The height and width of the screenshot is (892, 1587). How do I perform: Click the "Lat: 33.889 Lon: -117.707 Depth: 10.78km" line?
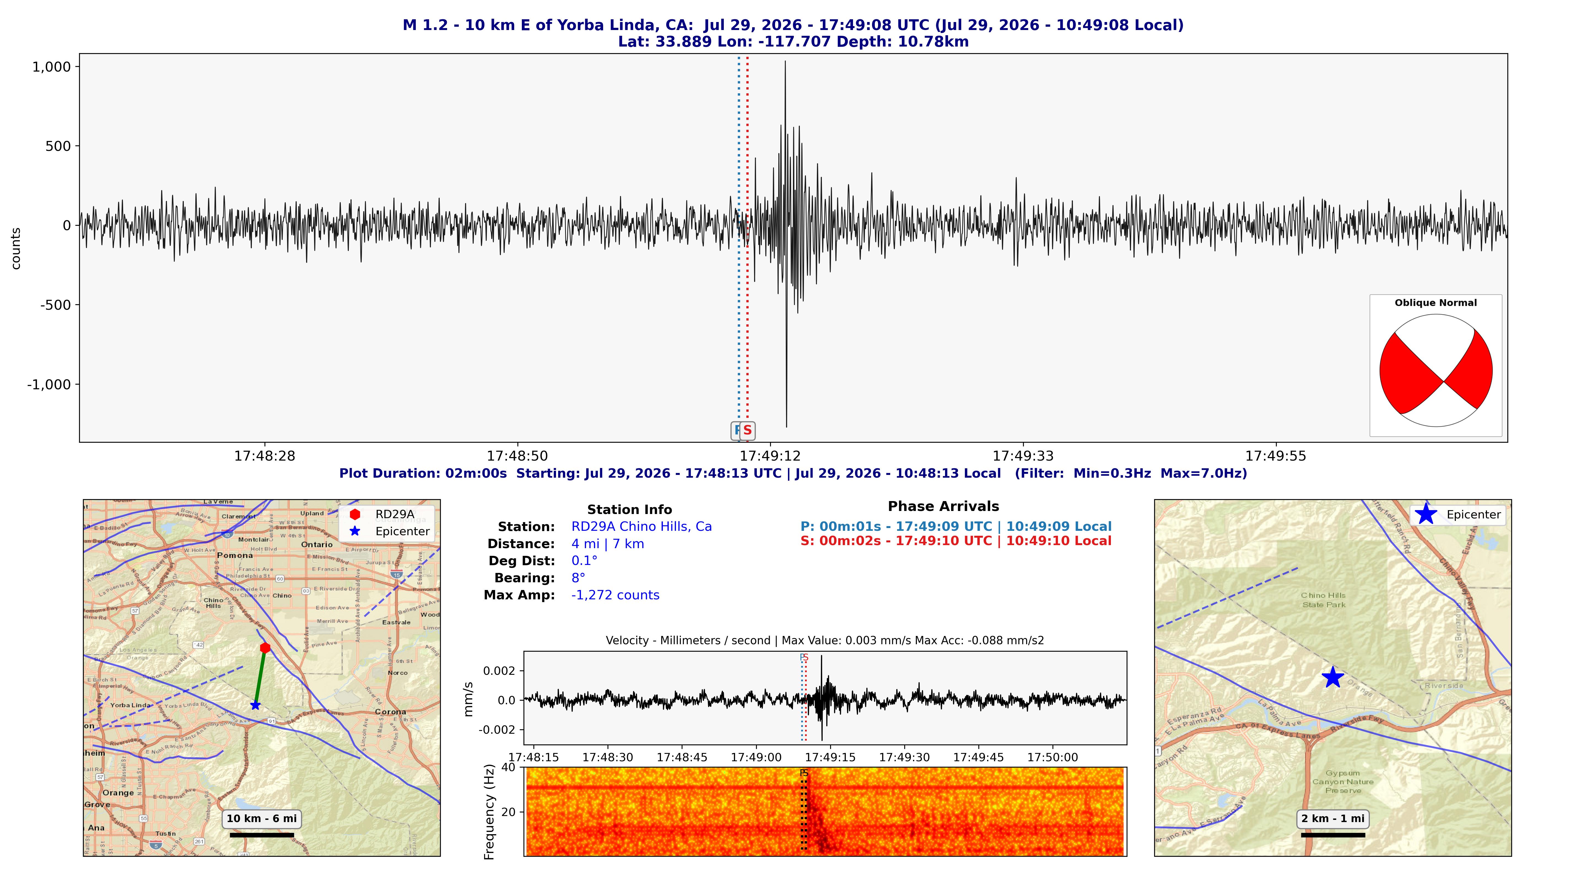click(x=793, y=42)
